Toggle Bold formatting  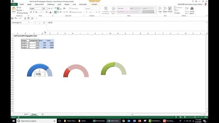(31, 12)
